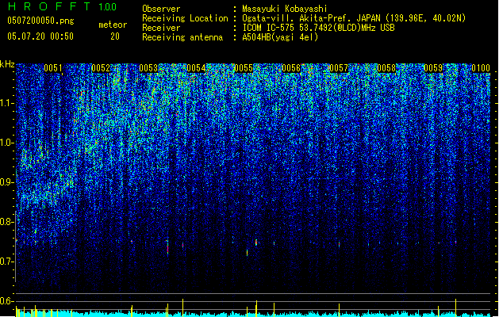The height and width of the screenshot is (317, 499).
Task: Click the Receiving antenna label
Action: click(182, 37)
